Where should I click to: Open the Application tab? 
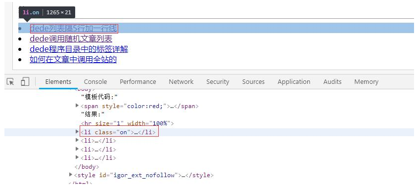(x=294, y=81)
